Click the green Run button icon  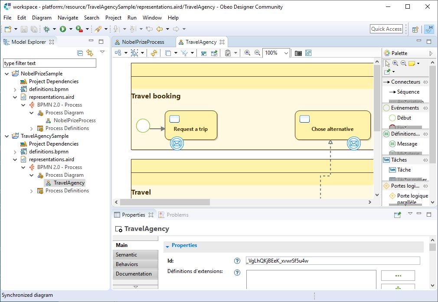tap(63, 29)
